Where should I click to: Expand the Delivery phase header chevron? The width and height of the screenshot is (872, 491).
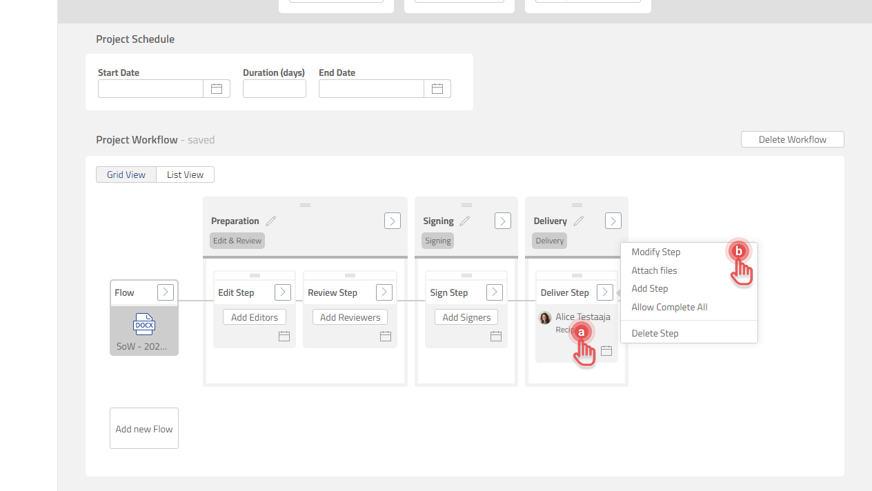tap(613, 221)
